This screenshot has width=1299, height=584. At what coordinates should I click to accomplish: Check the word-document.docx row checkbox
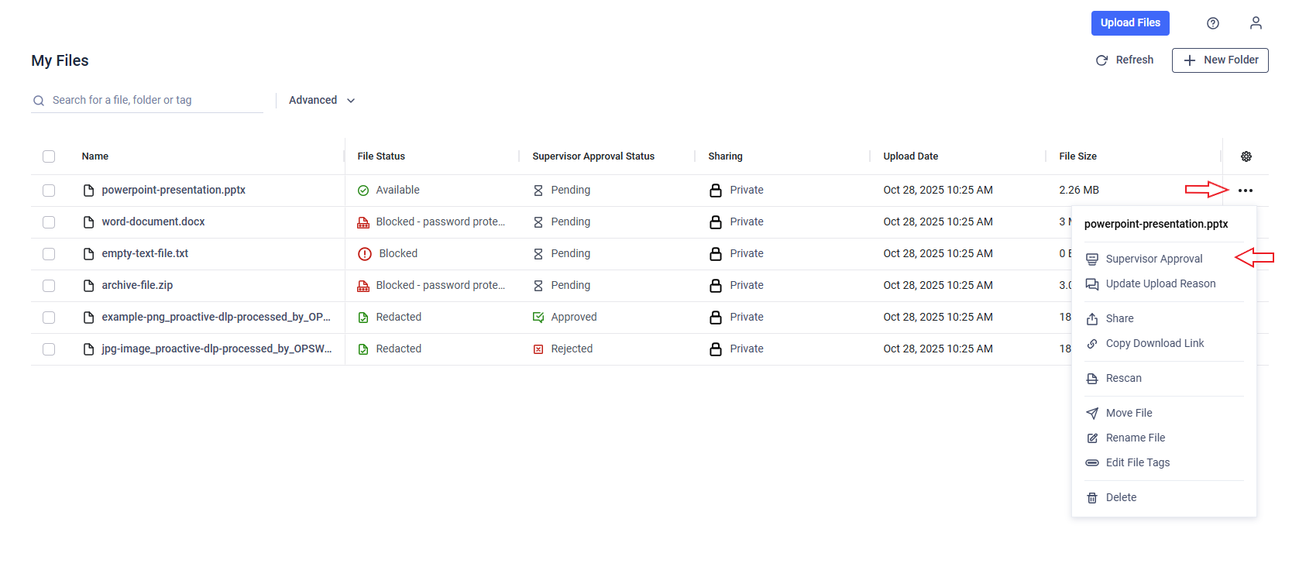coord(49,222)
